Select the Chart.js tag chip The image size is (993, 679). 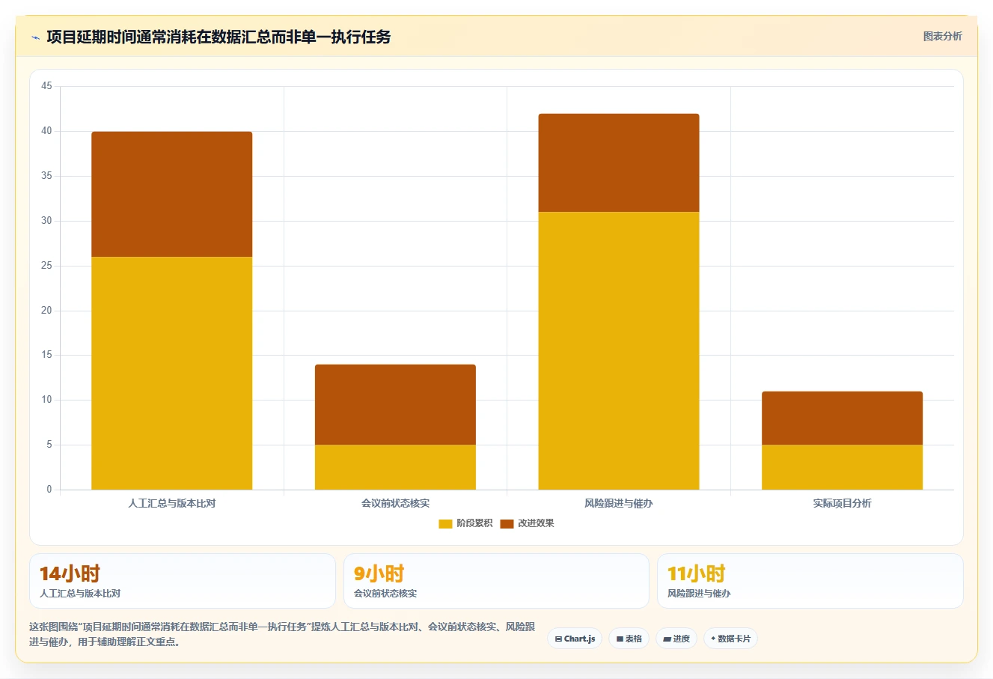(x=575, y=639)
